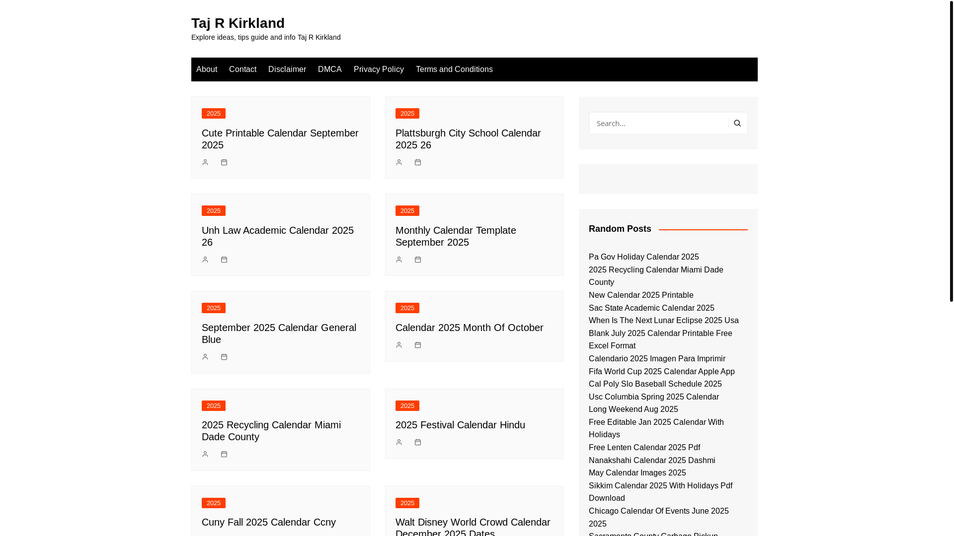Open post Cute Printable Calendar September 2025
The image size is (954, 536).
coord(280,139)
